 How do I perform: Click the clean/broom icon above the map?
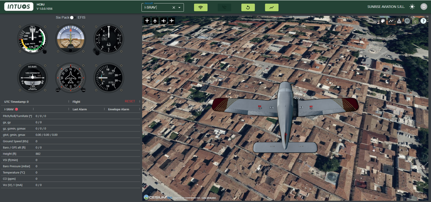tap(399, 21)
